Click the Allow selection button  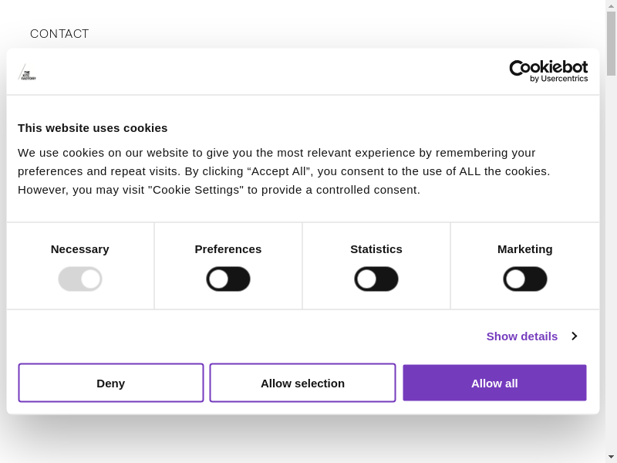click(x=302, y=383)
